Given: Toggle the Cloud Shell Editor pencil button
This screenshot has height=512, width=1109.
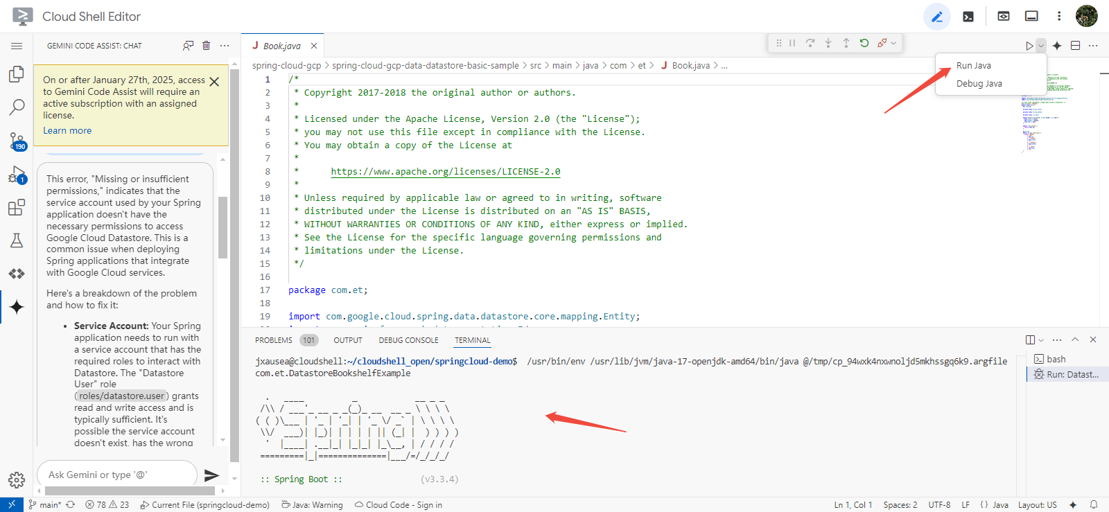Looking at the screenshot, I should 937,17.
